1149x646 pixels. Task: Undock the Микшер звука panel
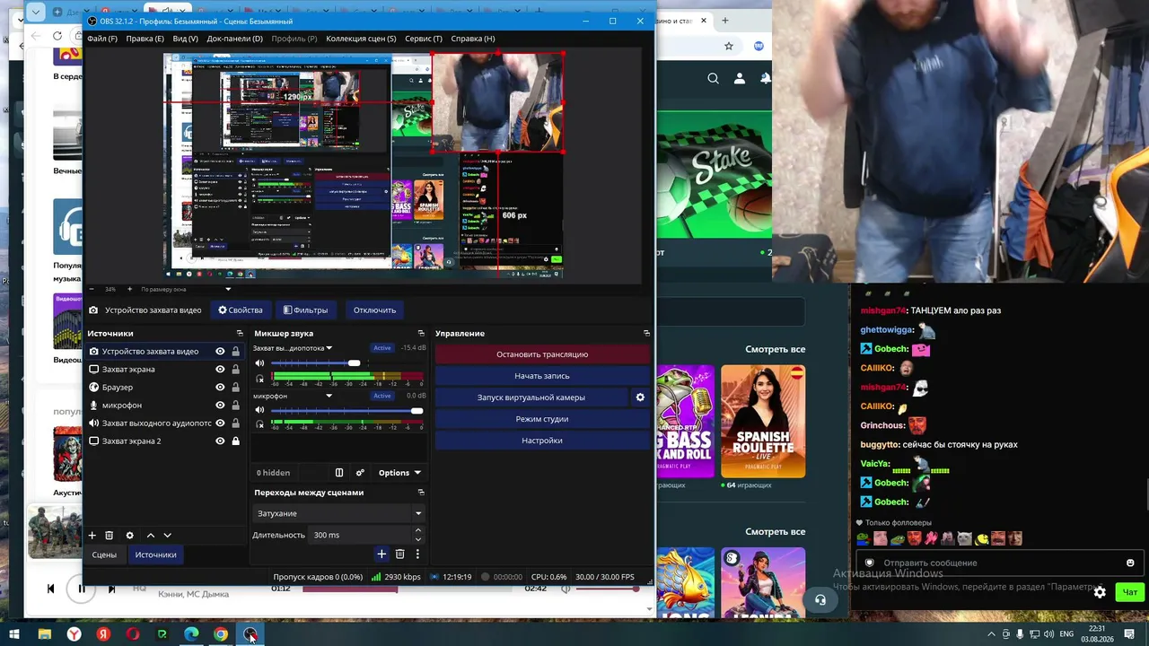point(421,334)
